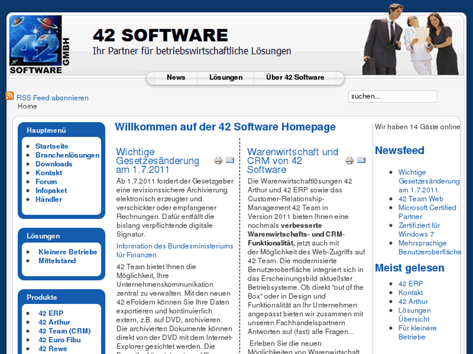Viewport: 473px width, 354px height.
Task: Open Downloads in Hauptmenü
Action: pyautogui.click(x=54, y=164)
